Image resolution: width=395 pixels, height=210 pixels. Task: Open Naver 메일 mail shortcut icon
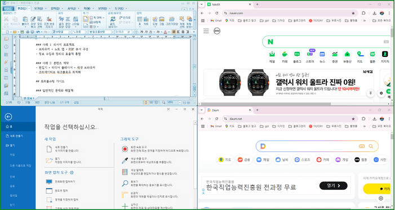click(272, 54)
